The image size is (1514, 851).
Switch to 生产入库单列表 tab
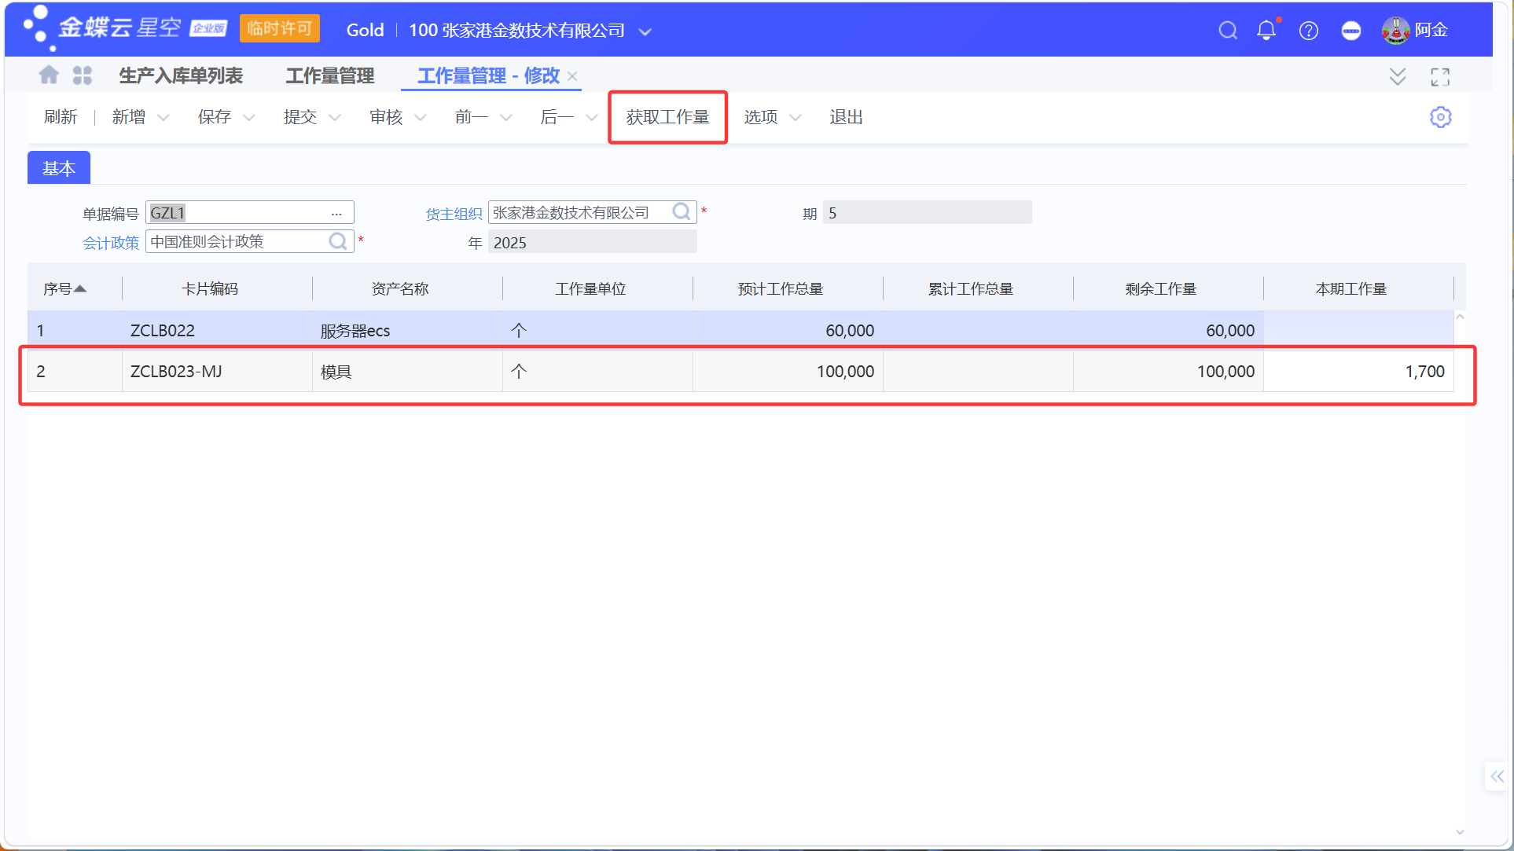181,76
